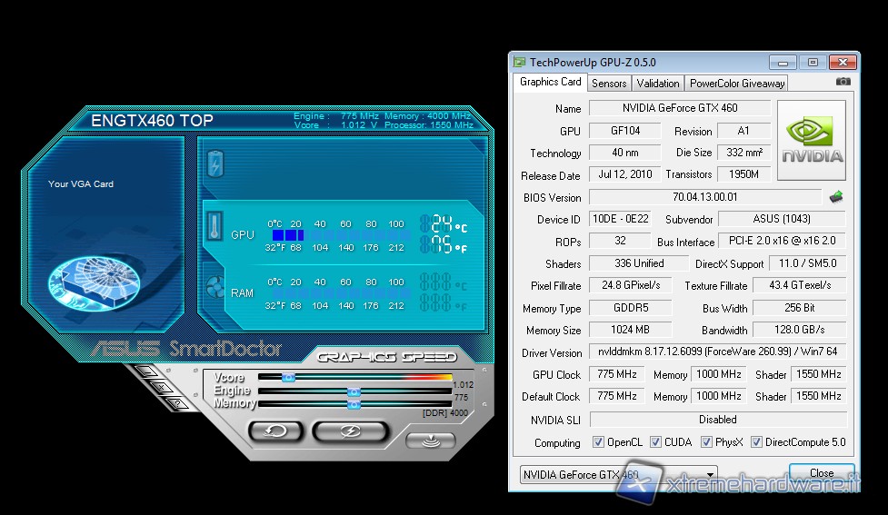Toggle the CUDA checkbox
This screenshot has height=515, width=888.
[656, 442]
